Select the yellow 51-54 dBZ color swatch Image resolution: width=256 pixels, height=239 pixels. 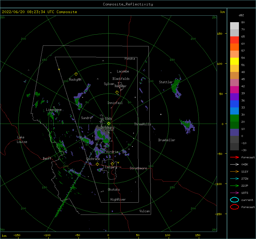234,61
